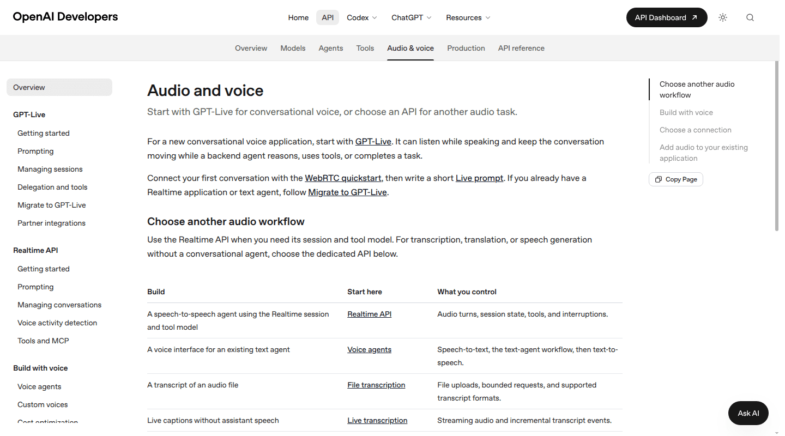Expand the Resources dropdown menu
Image resolution: width=785 pixels, height=436 pixels.
[x=468, y=17]
